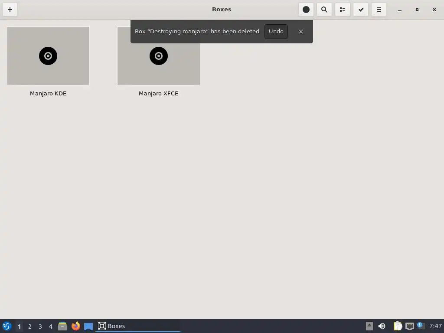The height and width of the screenshot is (333, 444).
Task: Open the Lubuntu start menu
Action: pos(7,326)
